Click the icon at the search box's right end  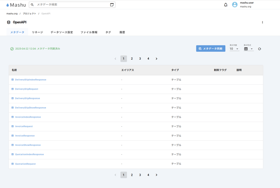pyautogui.click(x=112, y=5)
